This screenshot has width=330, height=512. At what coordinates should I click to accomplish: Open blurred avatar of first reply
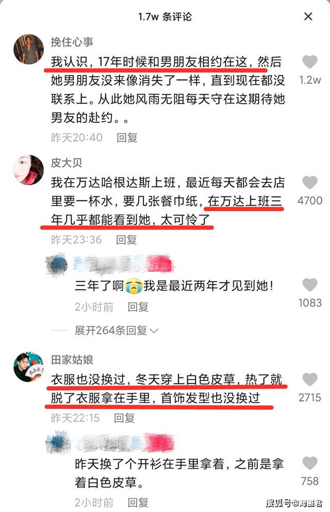(x=57, y=265)
